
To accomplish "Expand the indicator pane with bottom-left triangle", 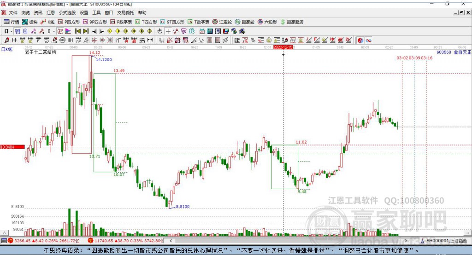I will coord(4,233).
